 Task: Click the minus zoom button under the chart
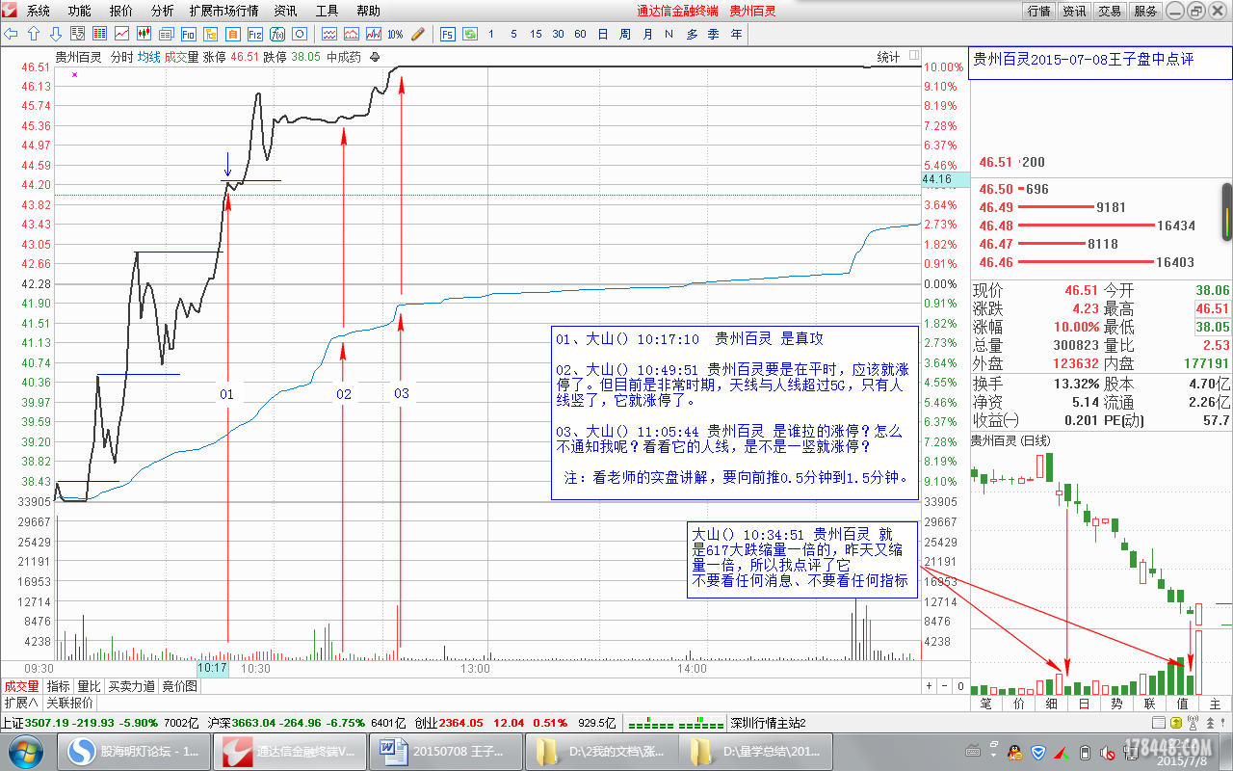944,686
